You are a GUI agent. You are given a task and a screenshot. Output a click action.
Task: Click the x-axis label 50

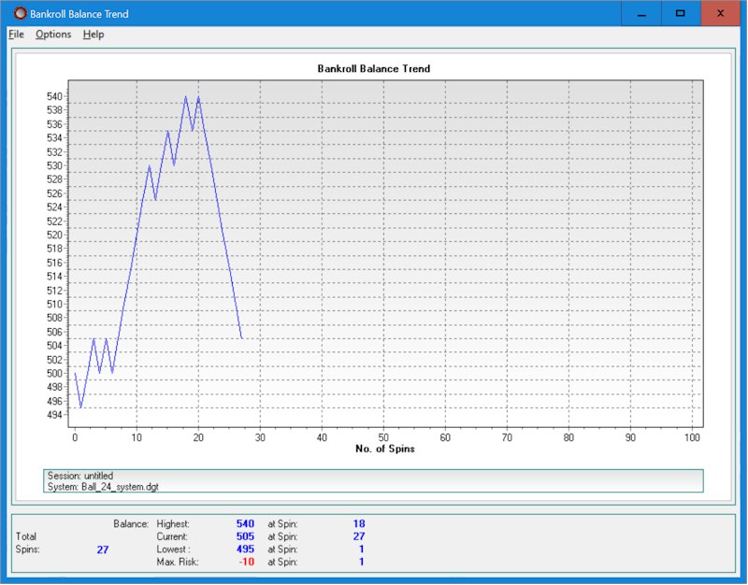coord(383,437)
